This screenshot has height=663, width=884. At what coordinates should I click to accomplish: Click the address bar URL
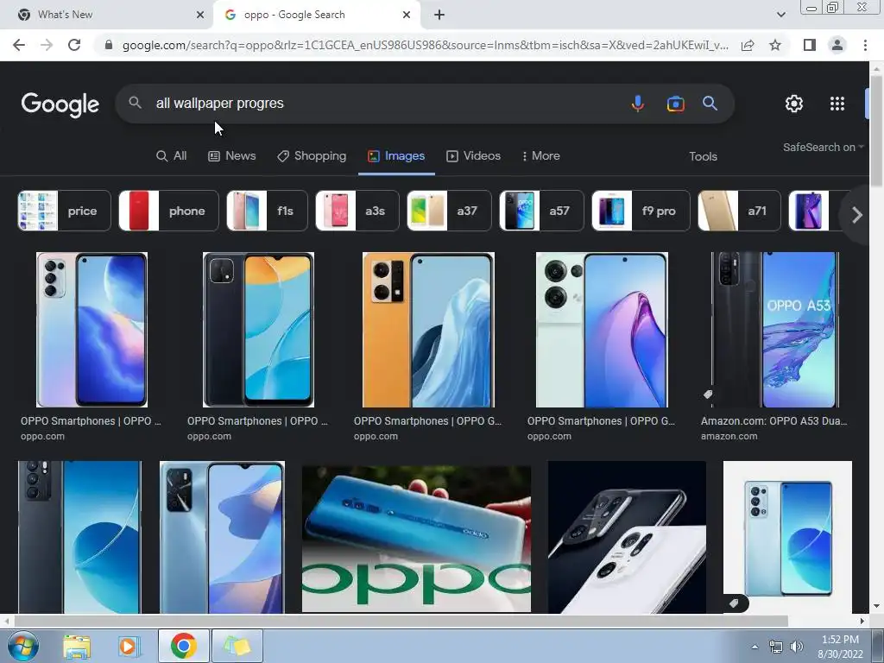click(x=425, y=45)
